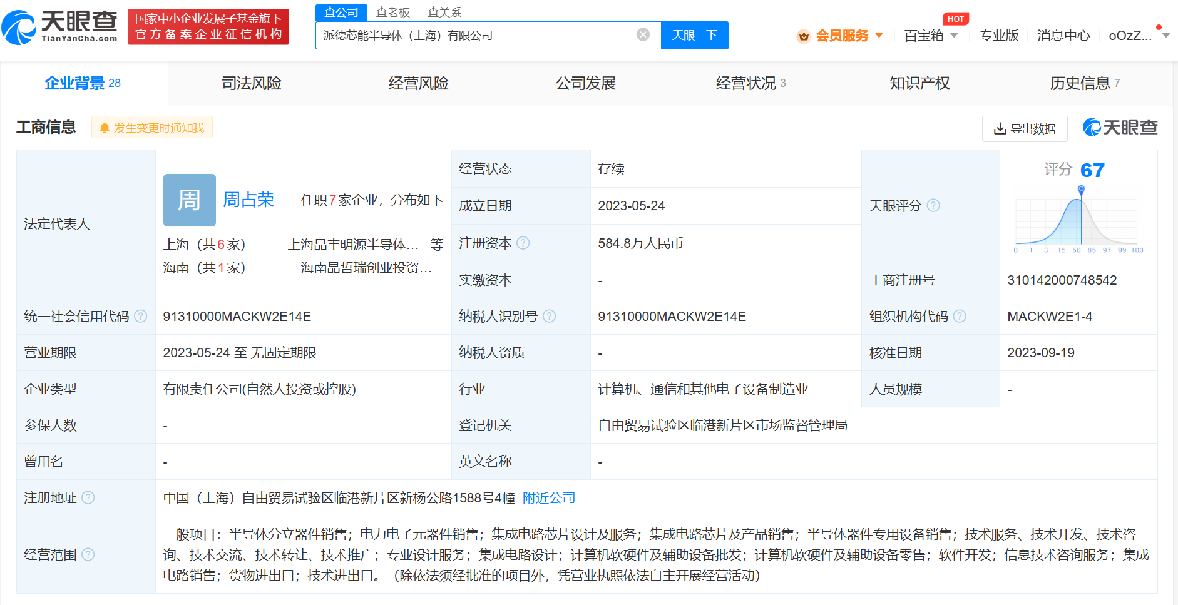Clear the search box with X icon
Screen dimensions: 1178x605
(643, 35)
